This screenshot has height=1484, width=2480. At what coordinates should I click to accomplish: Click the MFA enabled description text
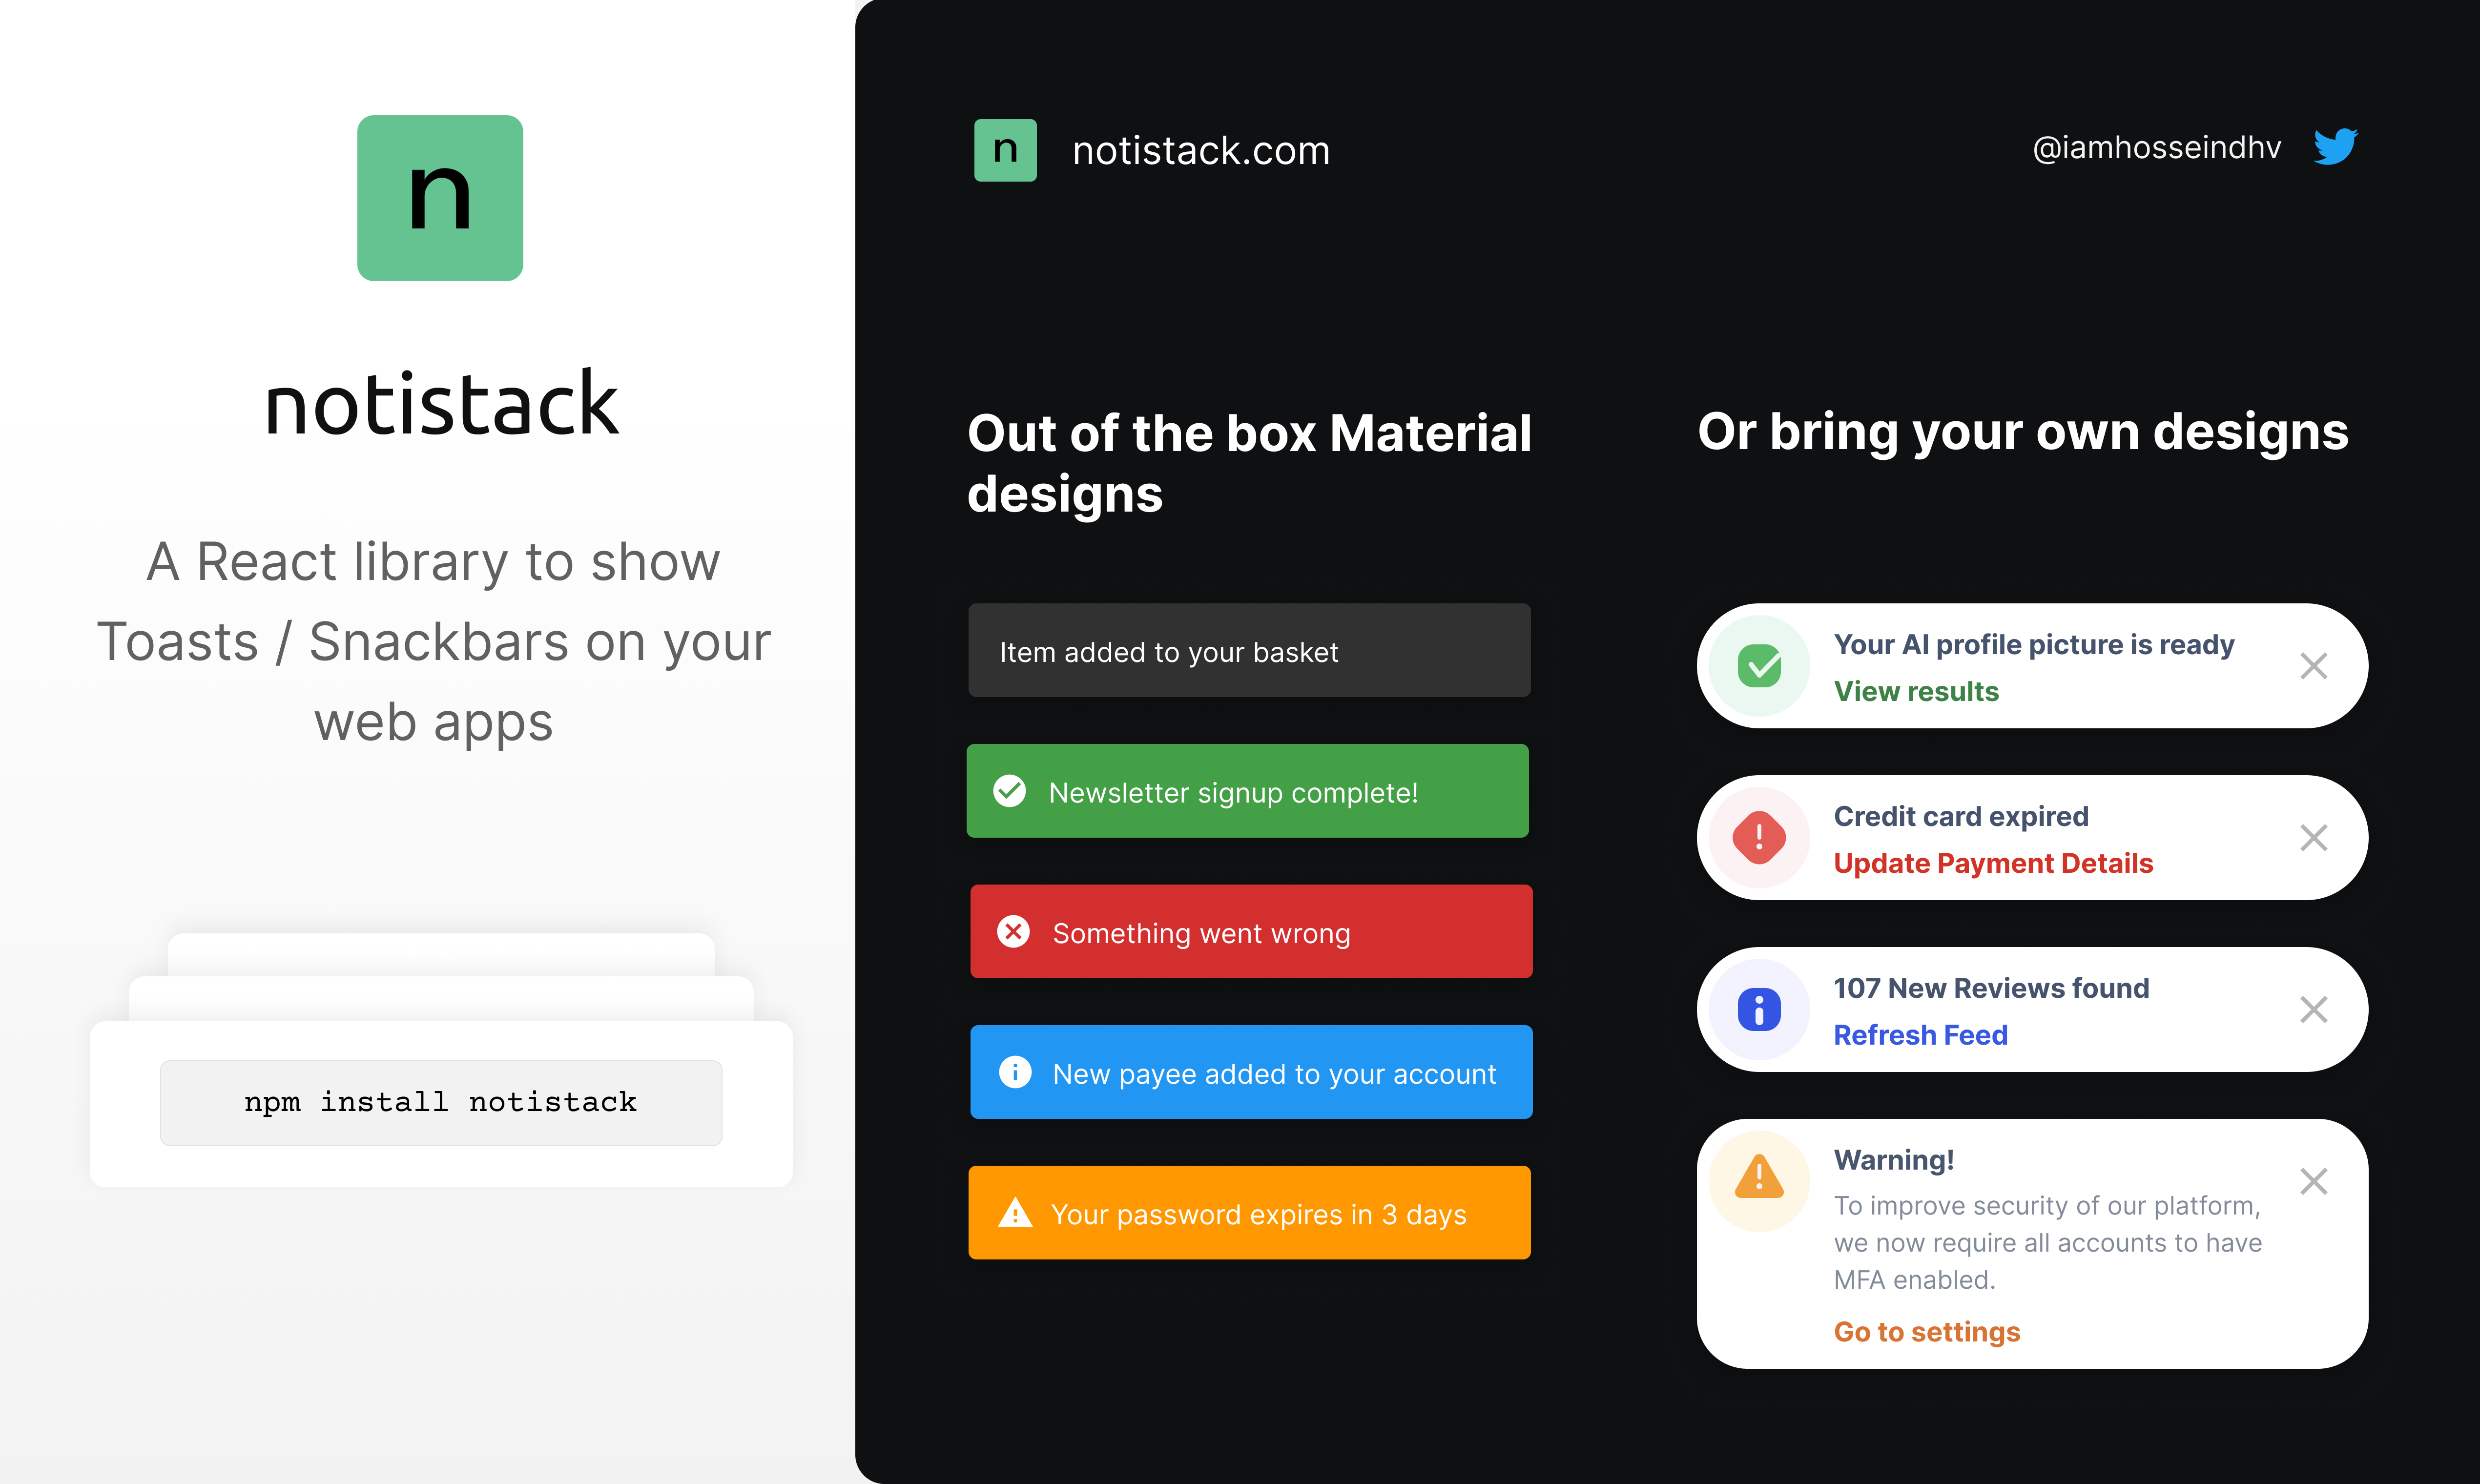tap(2047, 1243)
